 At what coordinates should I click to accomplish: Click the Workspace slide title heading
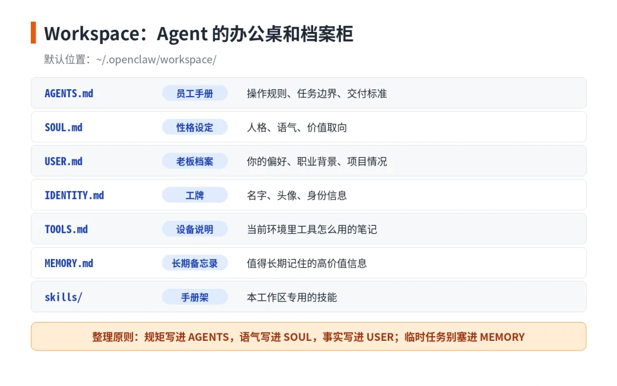pyautogui.click(x=199, y=34)
